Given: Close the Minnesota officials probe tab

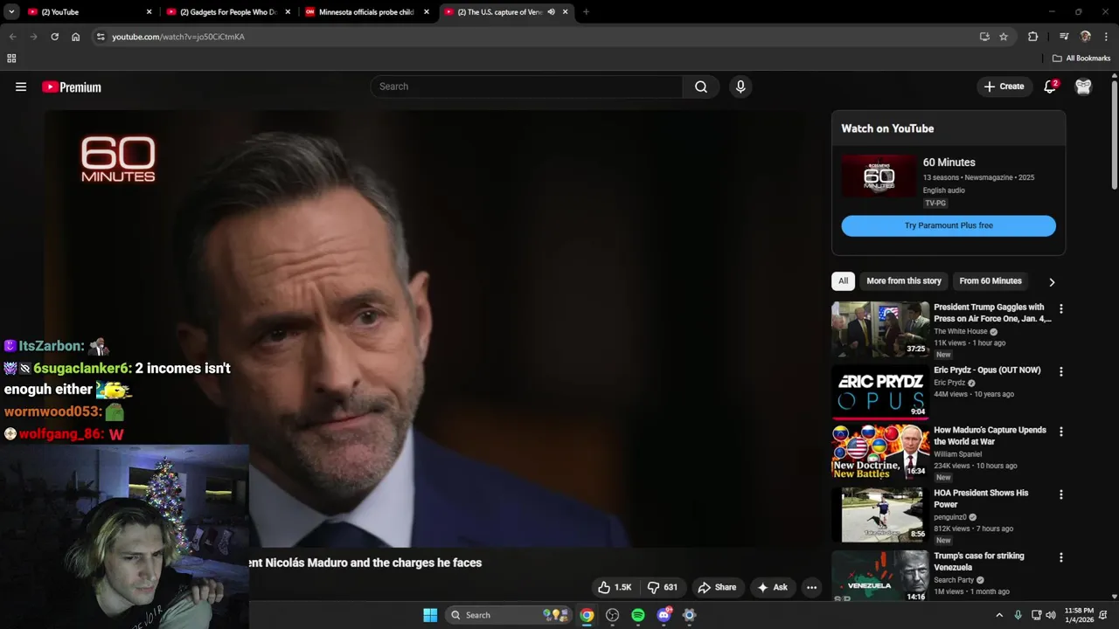Looking at the screenshot, I should coord(427,12).
